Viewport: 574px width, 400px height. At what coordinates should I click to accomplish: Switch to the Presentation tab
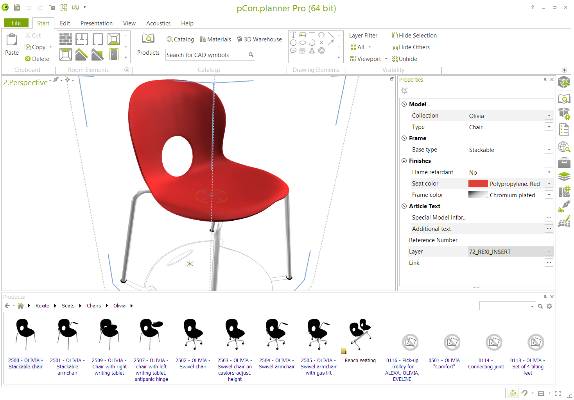pos(97,23)
